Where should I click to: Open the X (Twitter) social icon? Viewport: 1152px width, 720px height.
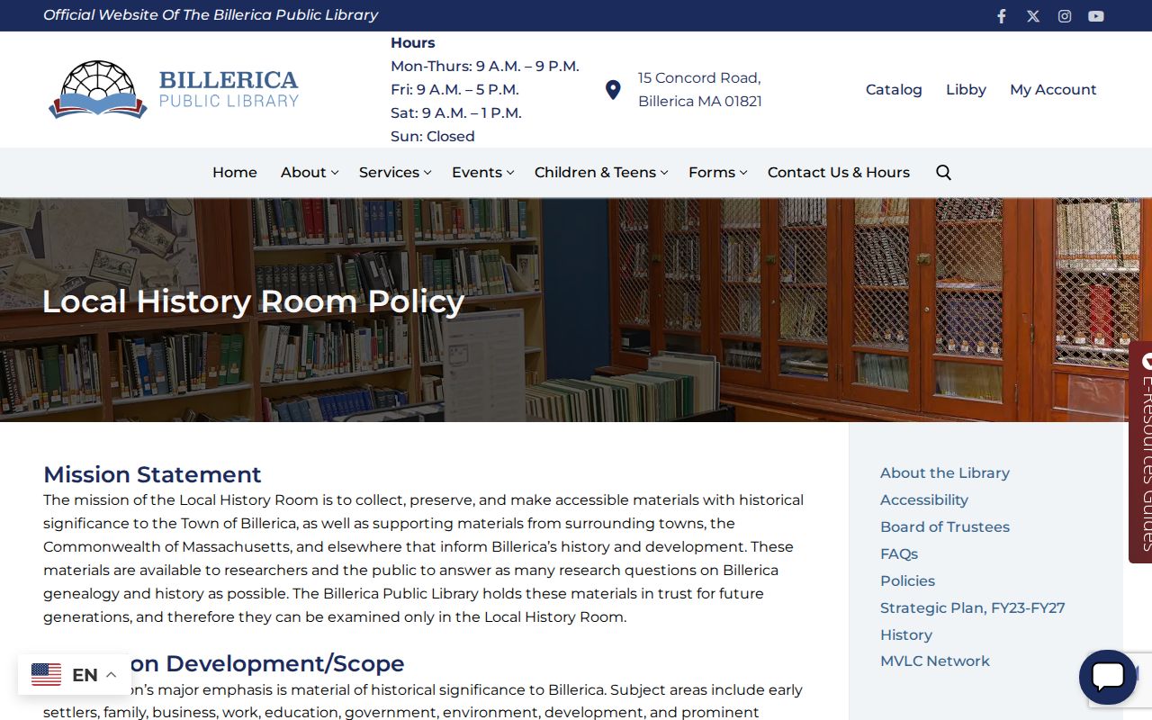point(1033,16)
